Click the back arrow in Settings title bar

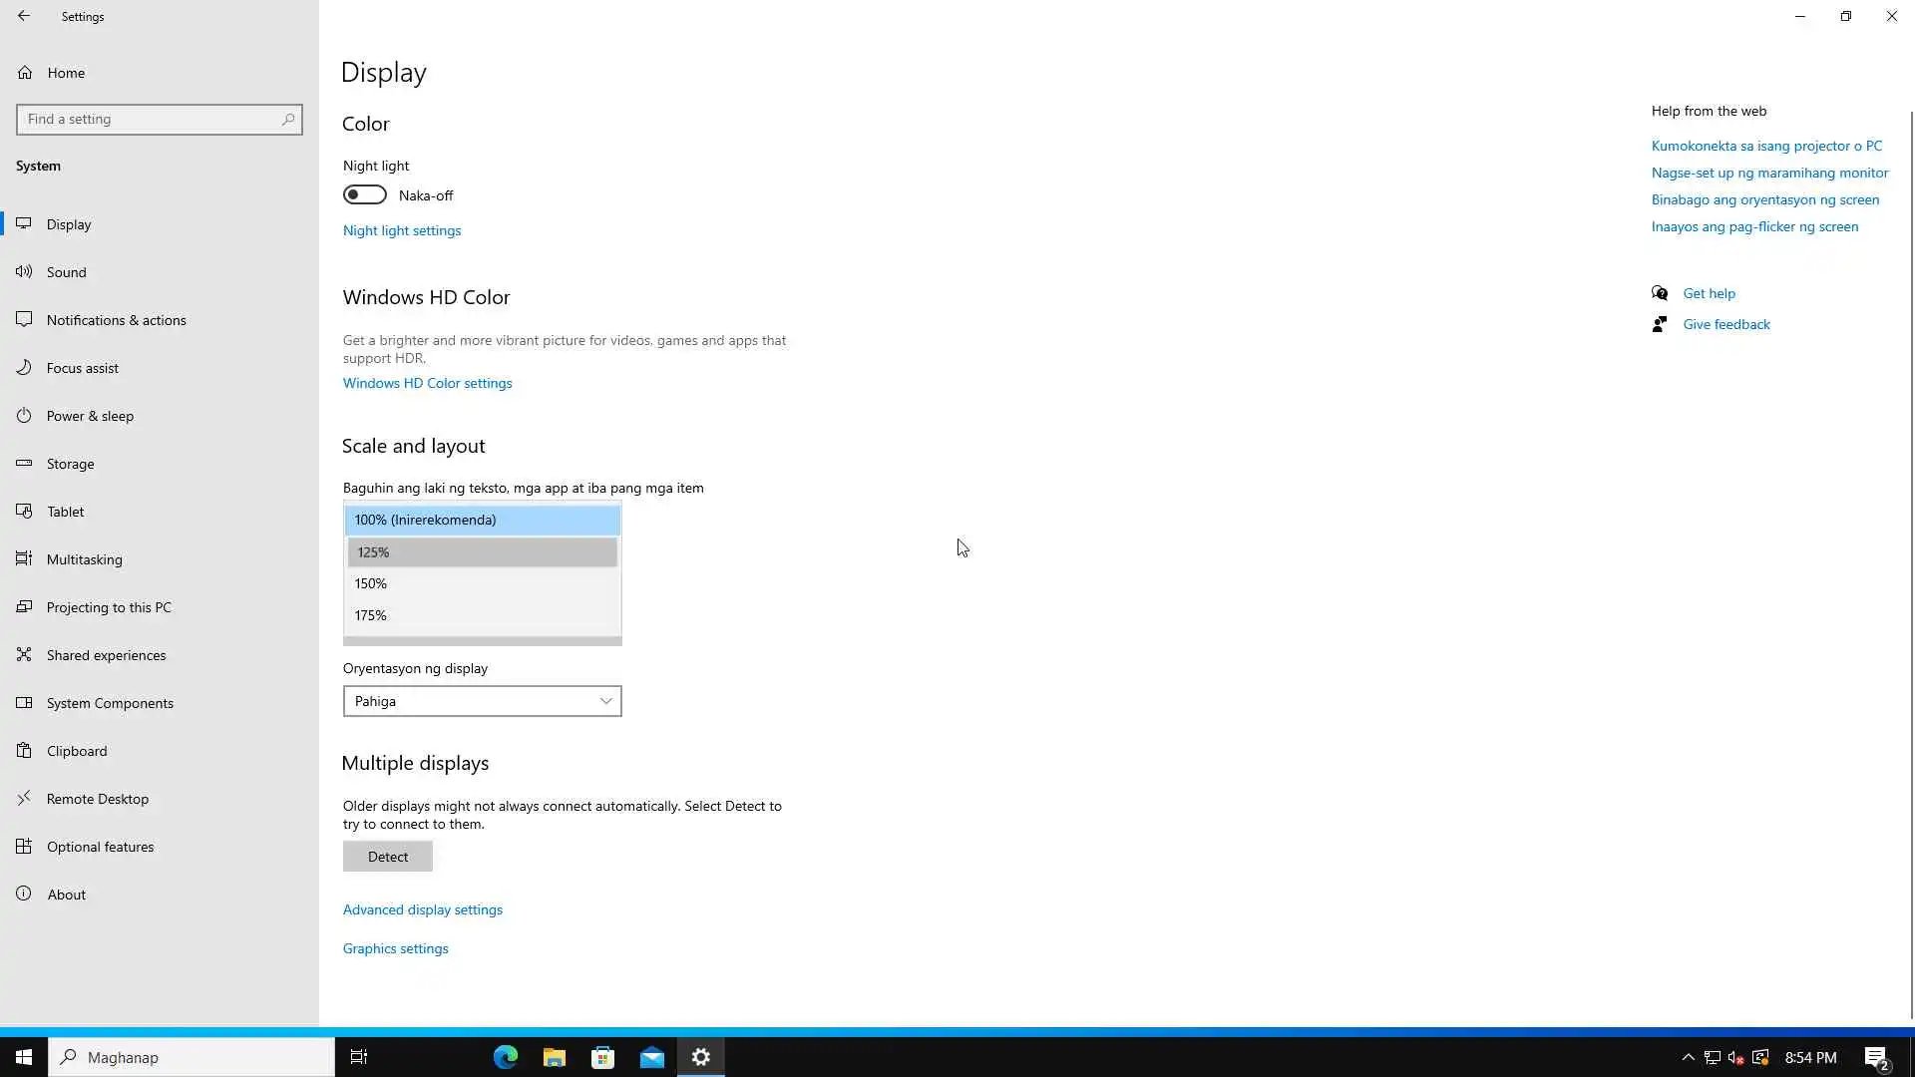(24, 16)
